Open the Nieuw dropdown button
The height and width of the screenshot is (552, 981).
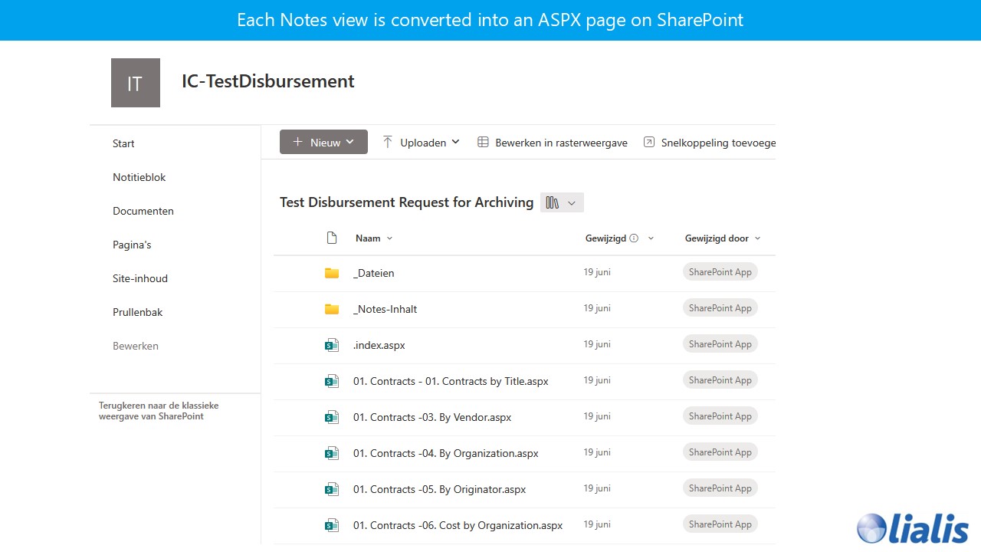(323, 142)
